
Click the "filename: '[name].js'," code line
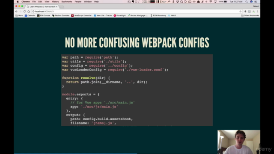pos(93,123)
